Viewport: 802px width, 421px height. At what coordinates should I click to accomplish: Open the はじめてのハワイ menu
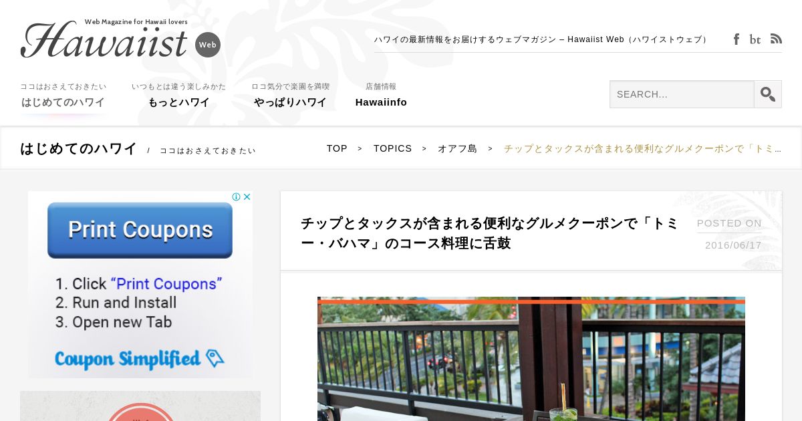pyautogui.click(x=63, y=96)
